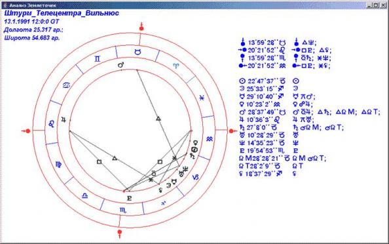The width and height of the screenshot is (389, 244).
Task: Select the Sun position row 22°47'37''
Action: pyautogui.click(x=262, y=81)
